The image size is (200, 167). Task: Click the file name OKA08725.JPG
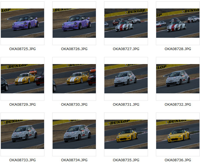pos(22,49)
